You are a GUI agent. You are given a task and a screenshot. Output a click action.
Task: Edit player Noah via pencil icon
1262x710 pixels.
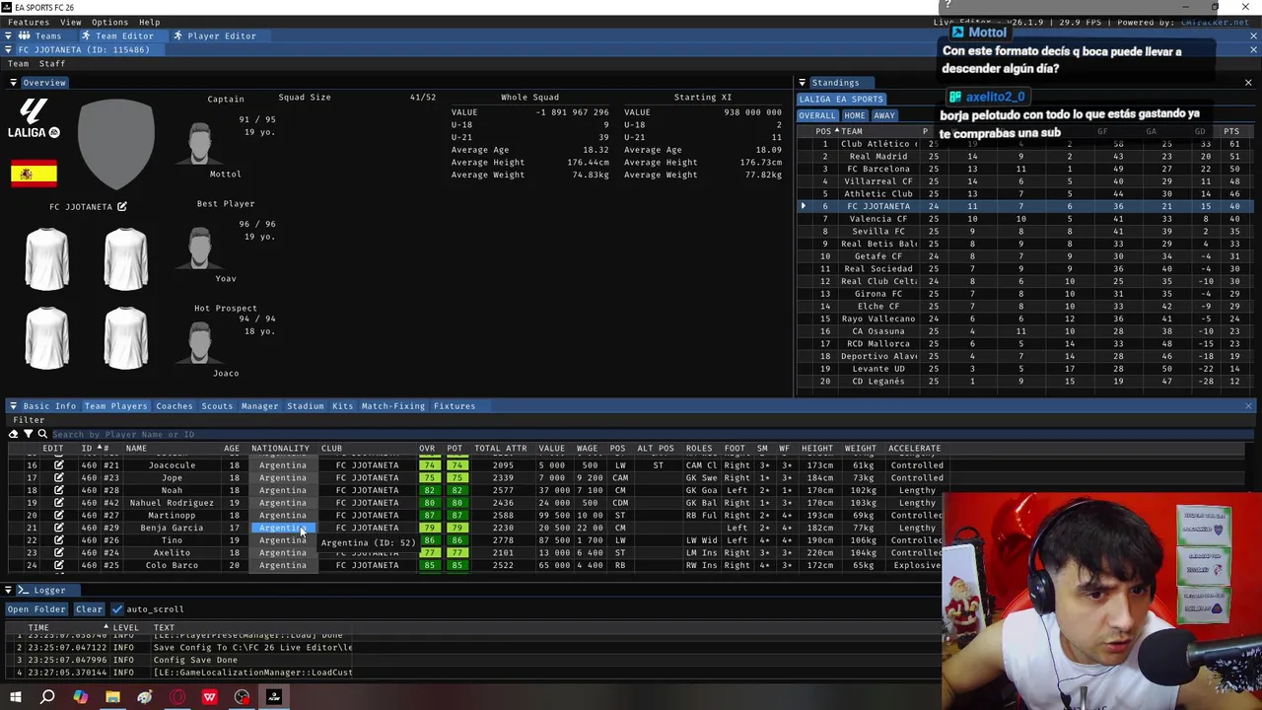pos(58,490)
